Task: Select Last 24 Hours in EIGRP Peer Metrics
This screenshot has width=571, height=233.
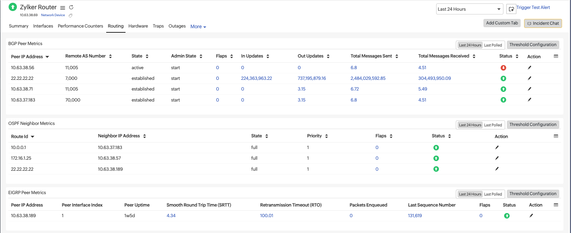Action: pos(470,194)
